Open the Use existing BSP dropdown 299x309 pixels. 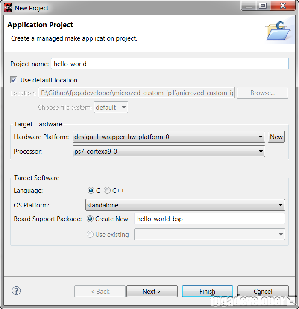(210, 234)
